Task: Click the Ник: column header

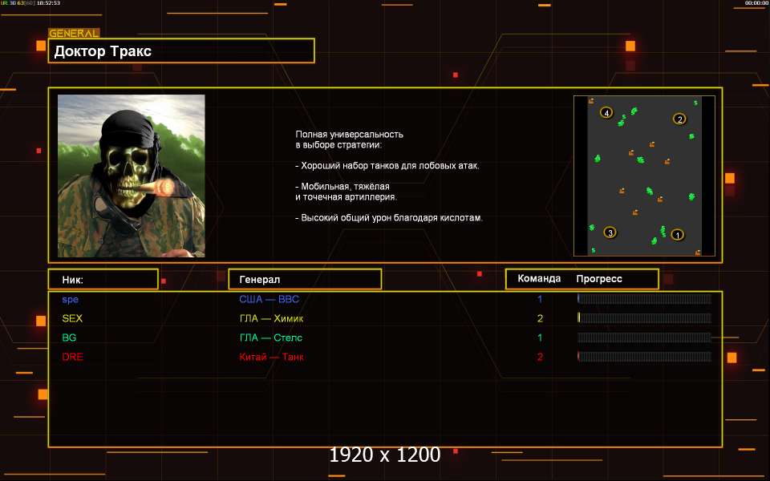Action: [103, 279]
